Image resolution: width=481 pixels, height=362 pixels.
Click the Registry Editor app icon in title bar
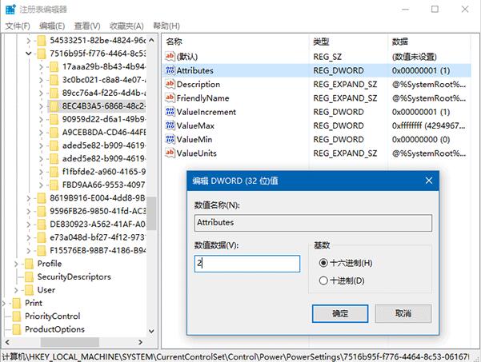pos(10,9)
